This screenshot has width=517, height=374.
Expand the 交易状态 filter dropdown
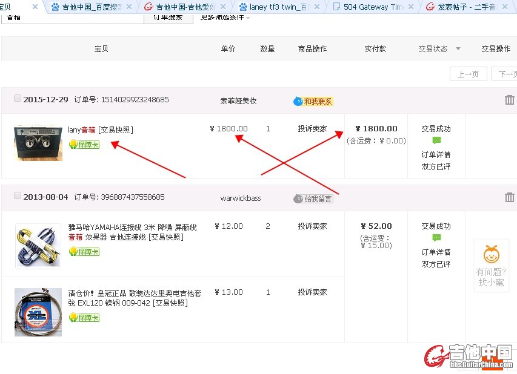[458, 49]
